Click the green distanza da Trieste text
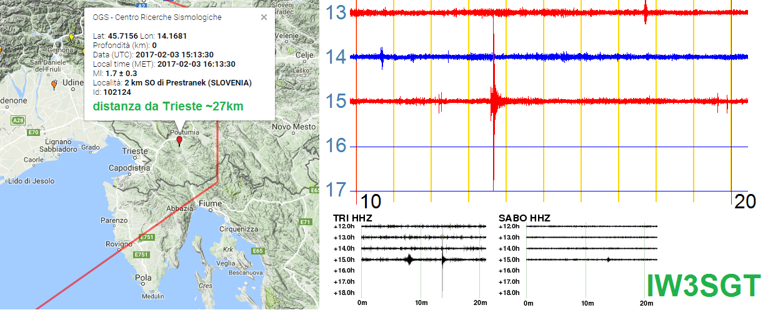Screen dimensions: 763x310 tap(168, 106)
